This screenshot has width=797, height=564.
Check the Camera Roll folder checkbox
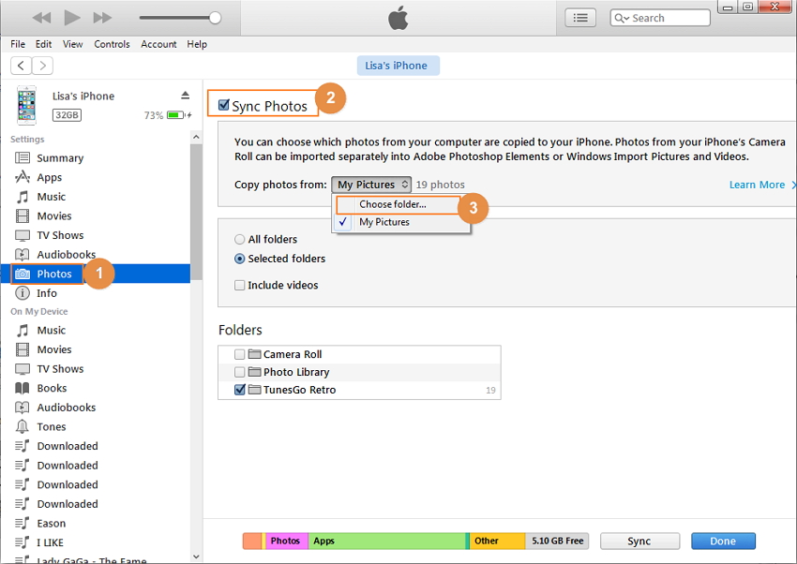(x=240, y=354)
